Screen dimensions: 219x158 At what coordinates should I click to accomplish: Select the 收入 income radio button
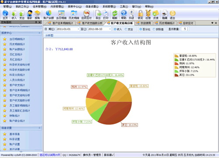click(115, 29)
